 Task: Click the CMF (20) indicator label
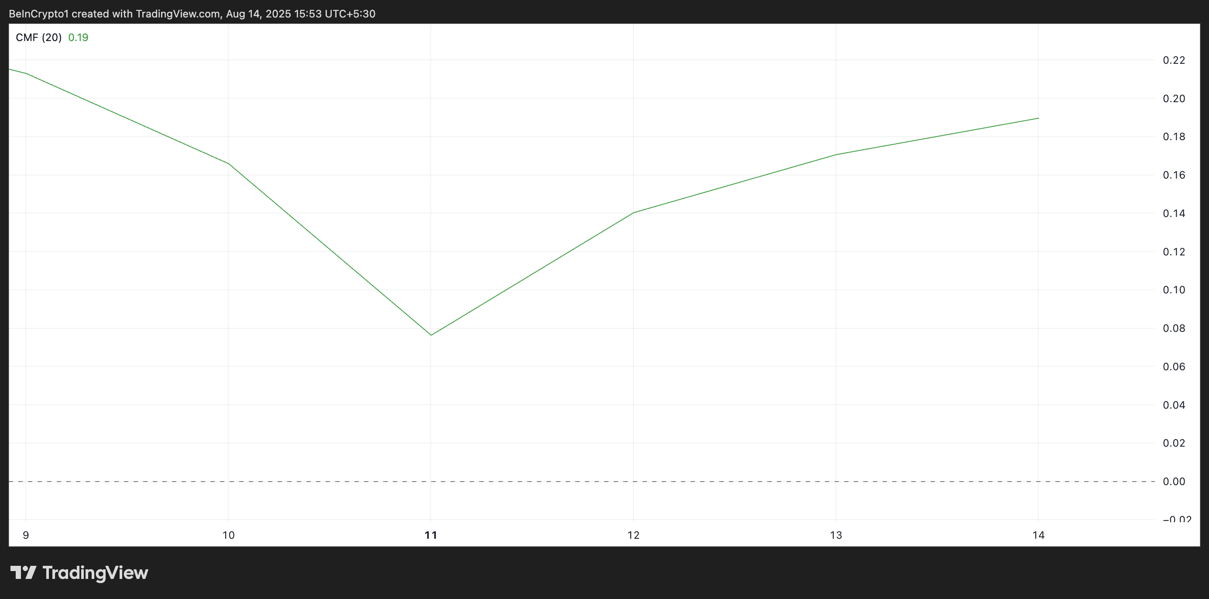[38, 38]
